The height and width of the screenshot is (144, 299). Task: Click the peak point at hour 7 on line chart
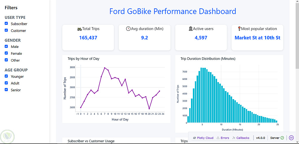tap(105, 68)
